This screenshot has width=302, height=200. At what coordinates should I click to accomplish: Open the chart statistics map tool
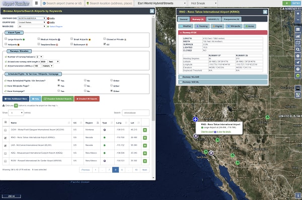(x=298, y=36)
